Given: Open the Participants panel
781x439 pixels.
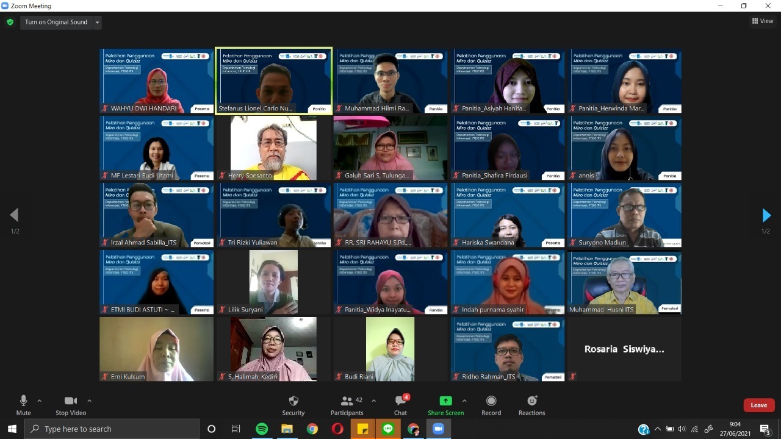Looking at the screenshot, I should 347,405.
